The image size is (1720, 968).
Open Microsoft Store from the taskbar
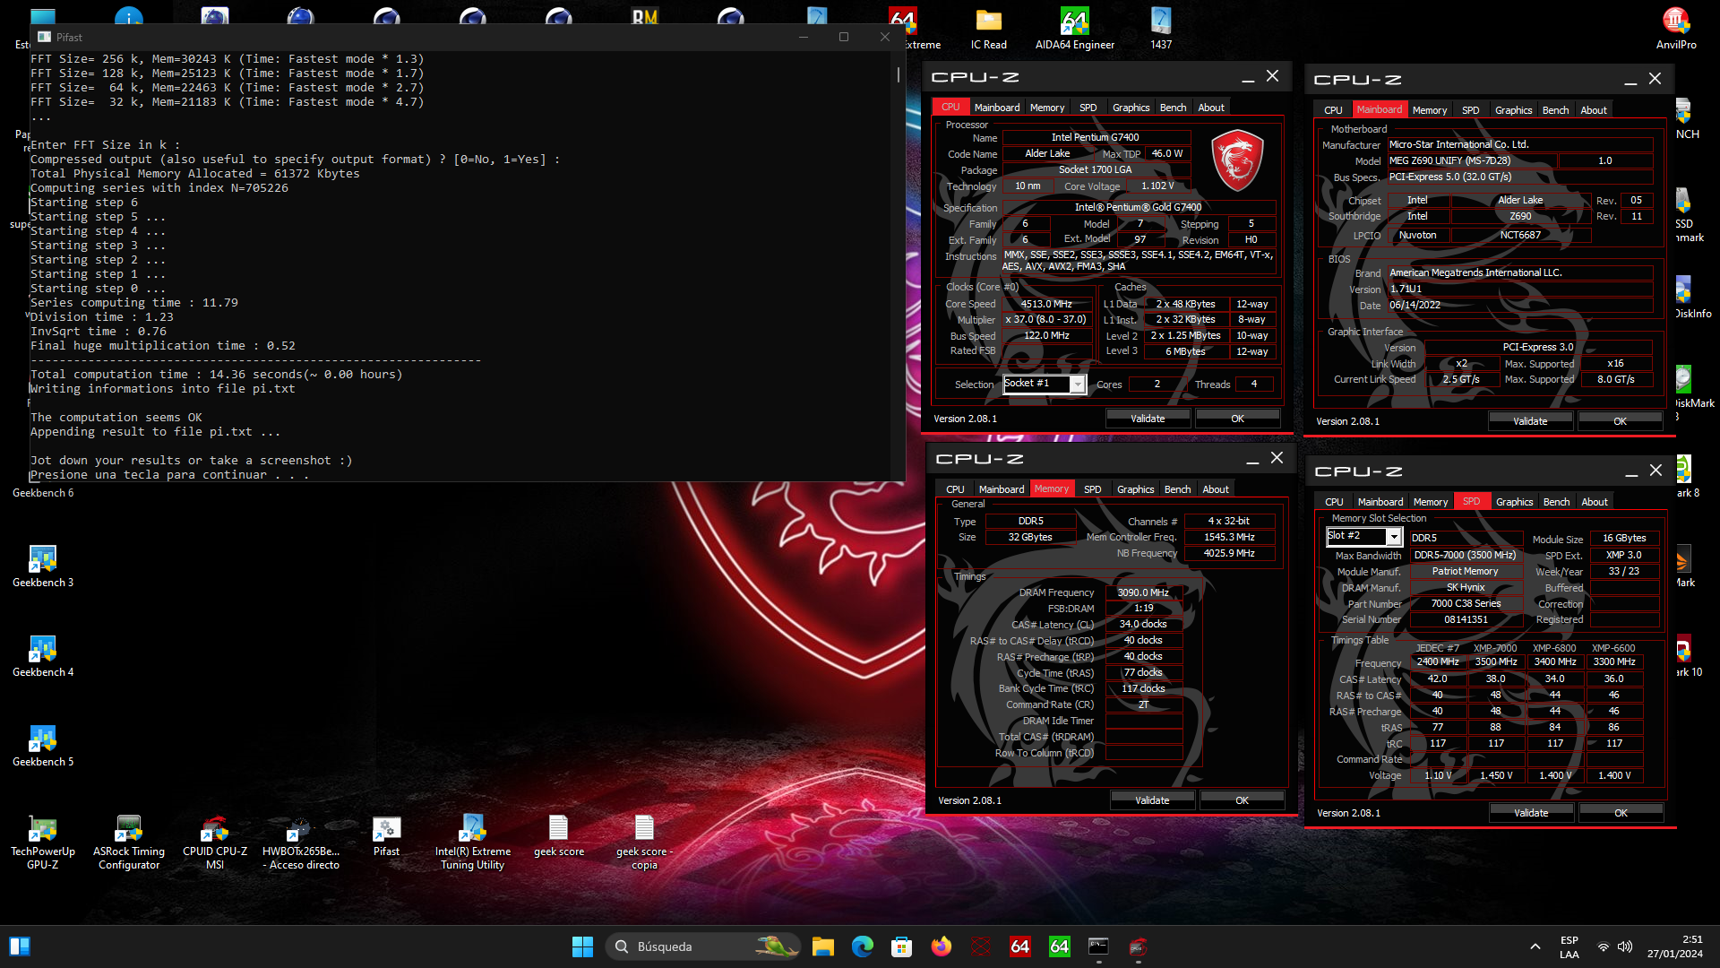(x=902, y=946)
